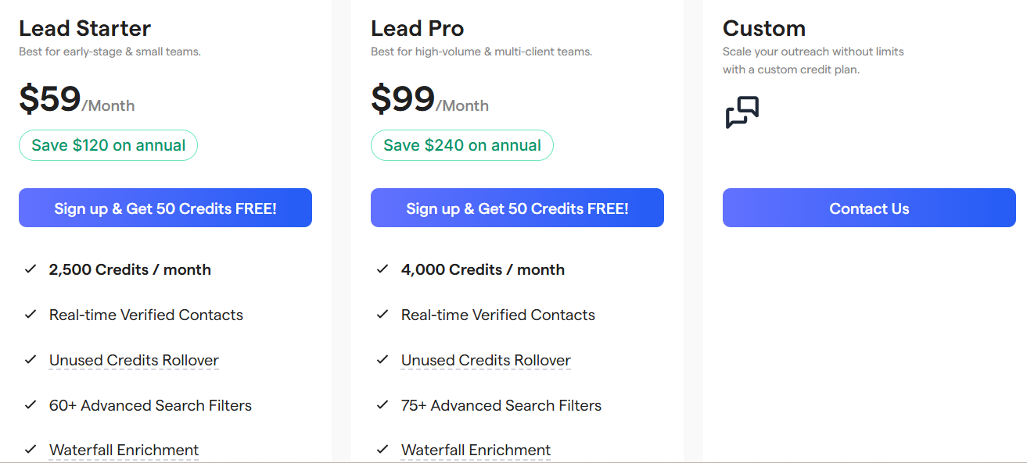Select the Save $120 on annual badge

(108, 145)
